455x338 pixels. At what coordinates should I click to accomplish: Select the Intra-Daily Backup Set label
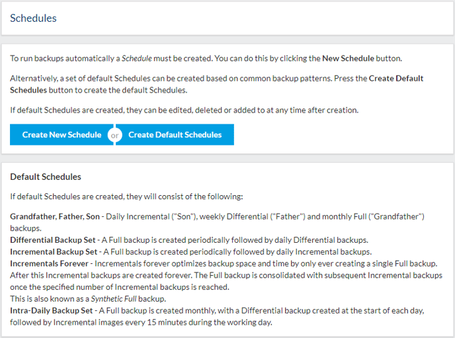[52, 310]
